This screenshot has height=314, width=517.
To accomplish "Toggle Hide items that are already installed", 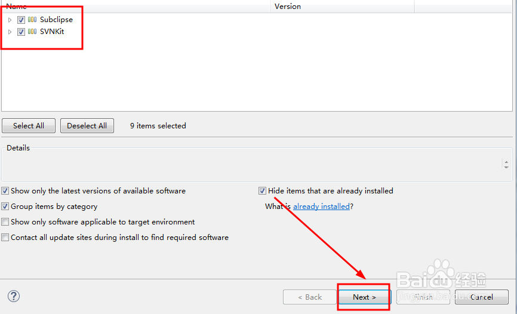I will tap(262, 190).
